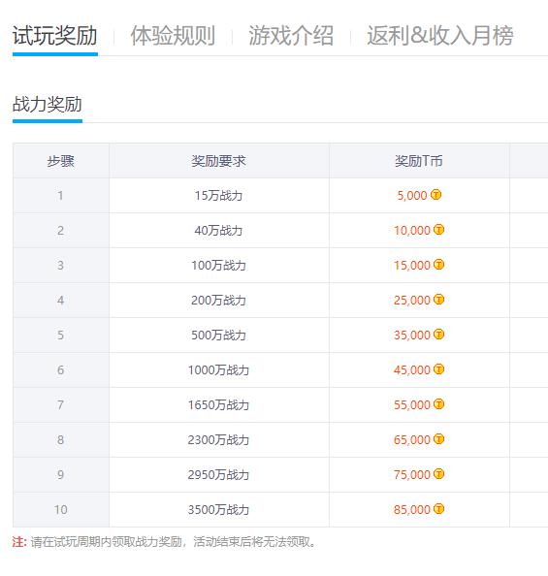Image resolution: width=548 pixels, height=576 pixels.
Task: Click the T-coin icon next to 45,000
Action: 438,369
